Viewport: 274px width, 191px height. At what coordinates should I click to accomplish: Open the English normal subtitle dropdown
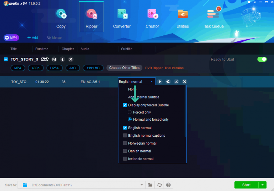tap(137, 81)
